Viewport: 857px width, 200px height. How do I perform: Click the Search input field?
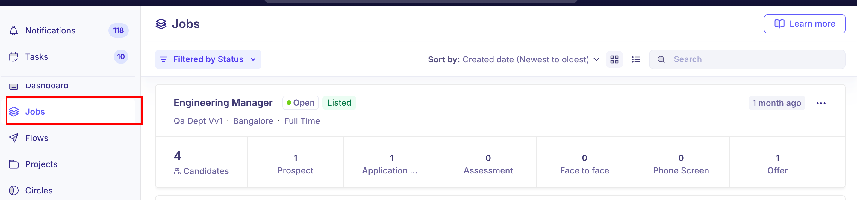coord(747,59)
